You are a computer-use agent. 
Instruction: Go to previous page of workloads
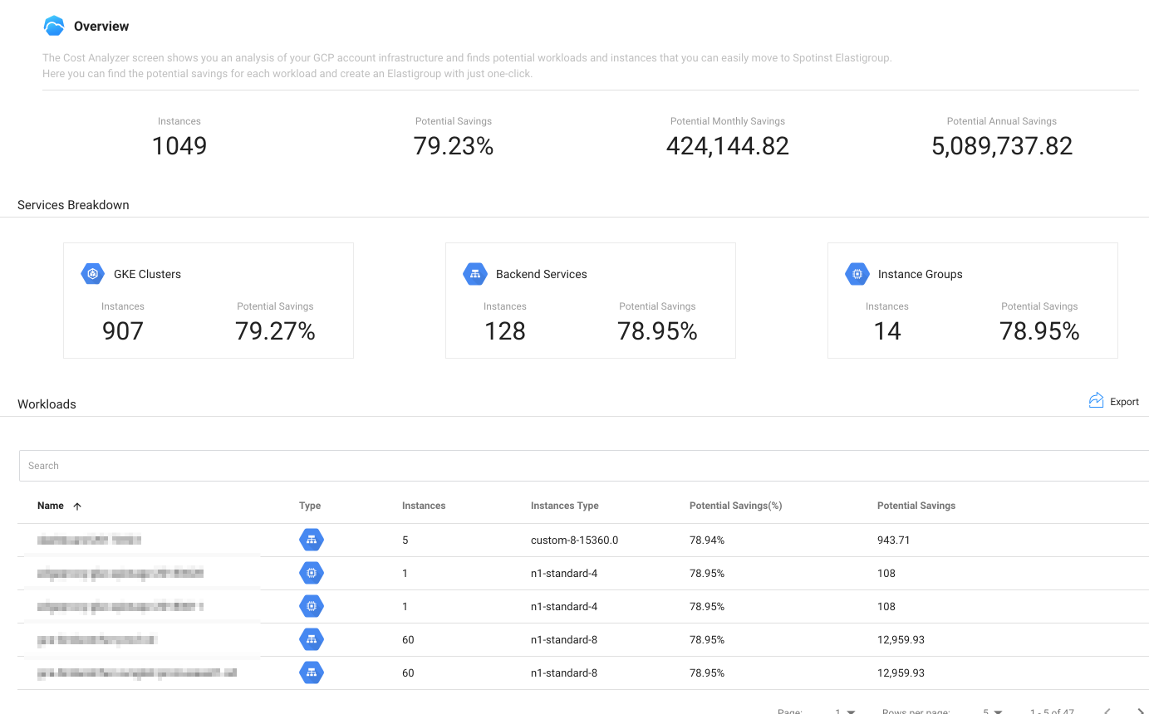tap(1107, 712)
